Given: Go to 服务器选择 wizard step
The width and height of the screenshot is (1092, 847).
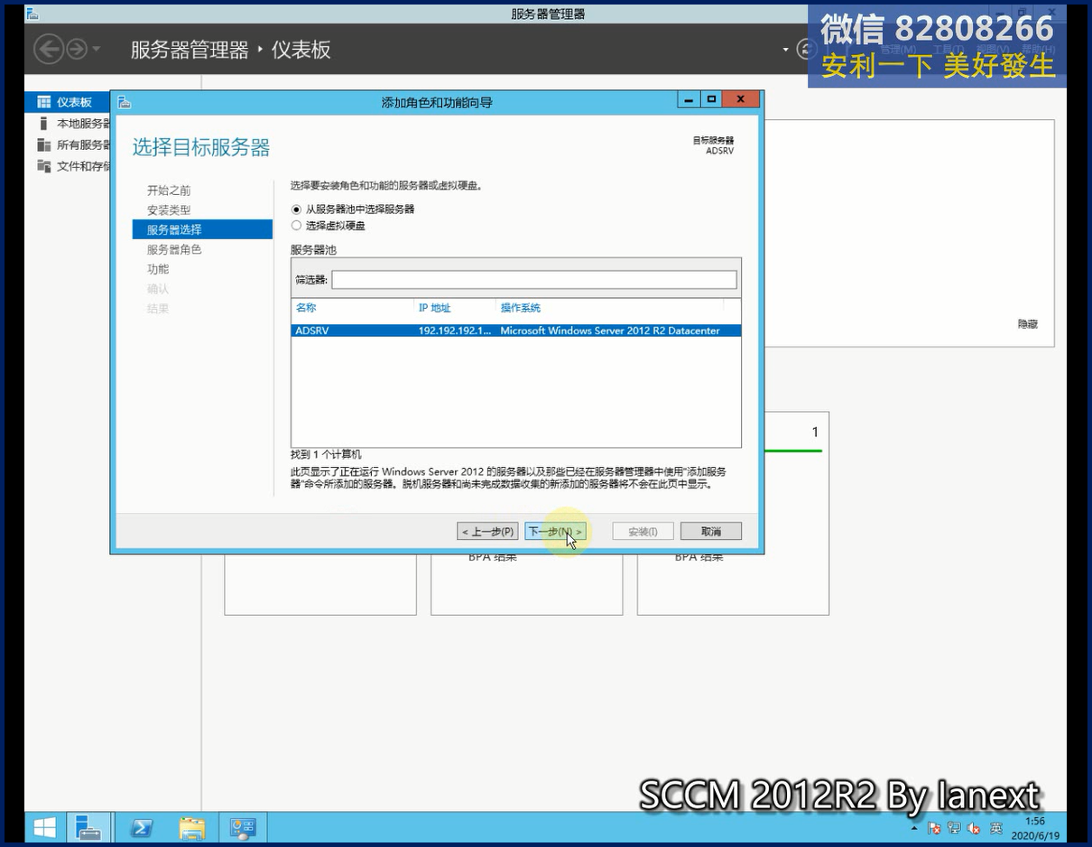Looking at the screenshot, I should tap(202, 229).
